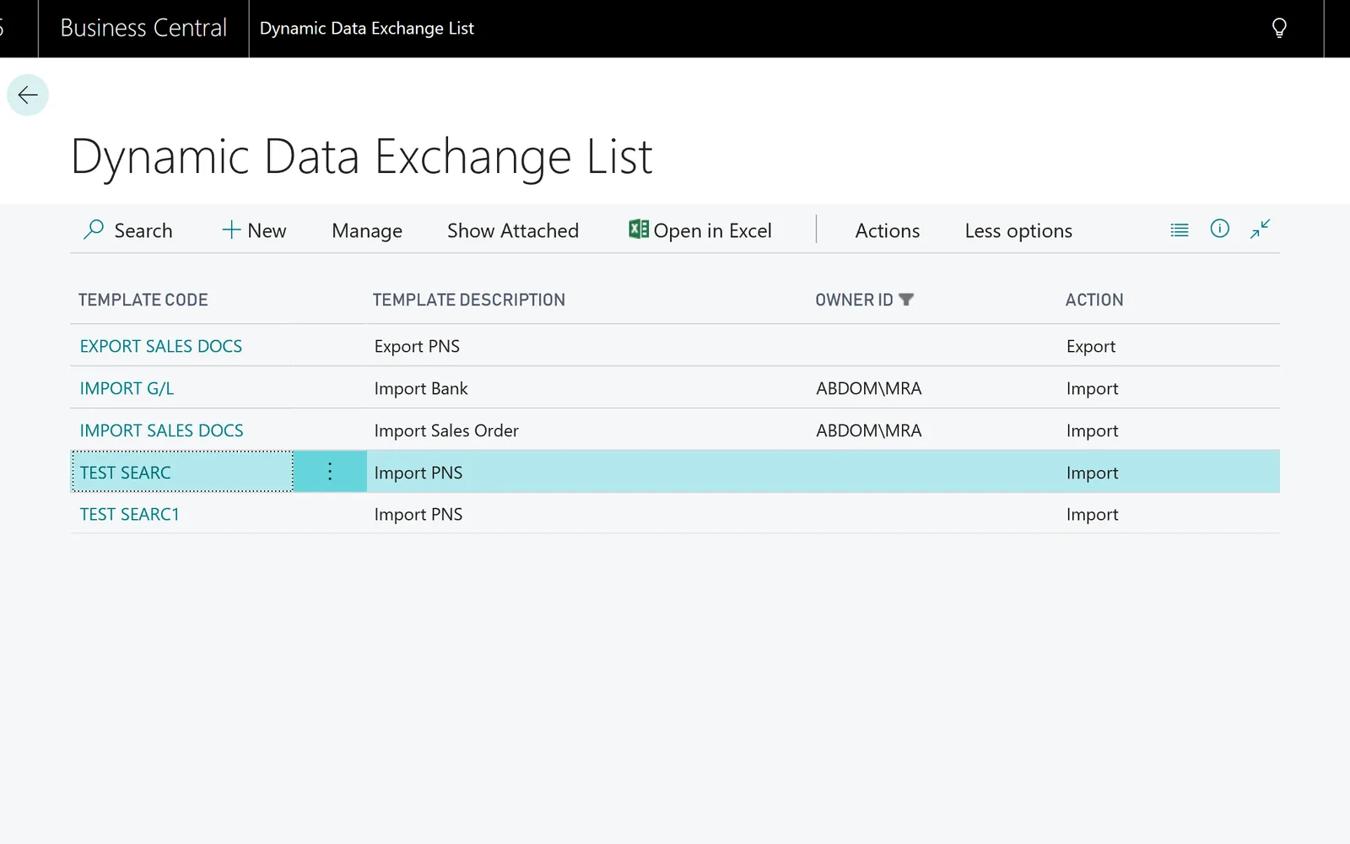Click the Search magnifier icon
This screenshot has height=844, width=1350.
point(94,230)
